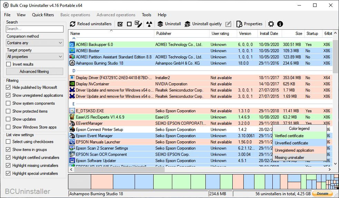The height and width of the screenshot is (198, 339).
Task: Click the info circle icon in toolbar
Action: coord(280,24)
